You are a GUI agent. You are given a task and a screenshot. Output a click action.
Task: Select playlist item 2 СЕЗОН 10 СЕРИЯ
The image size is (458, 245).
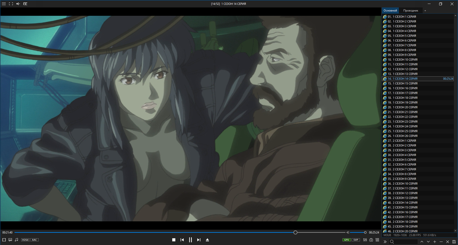point(418,183)
